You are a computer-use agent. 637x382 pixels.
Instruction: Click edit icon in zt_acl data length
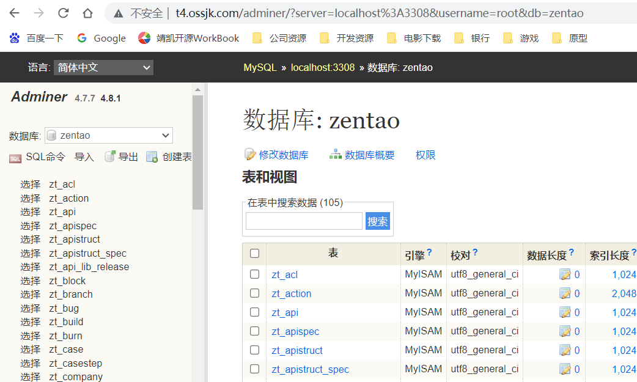tap(565, 275)
